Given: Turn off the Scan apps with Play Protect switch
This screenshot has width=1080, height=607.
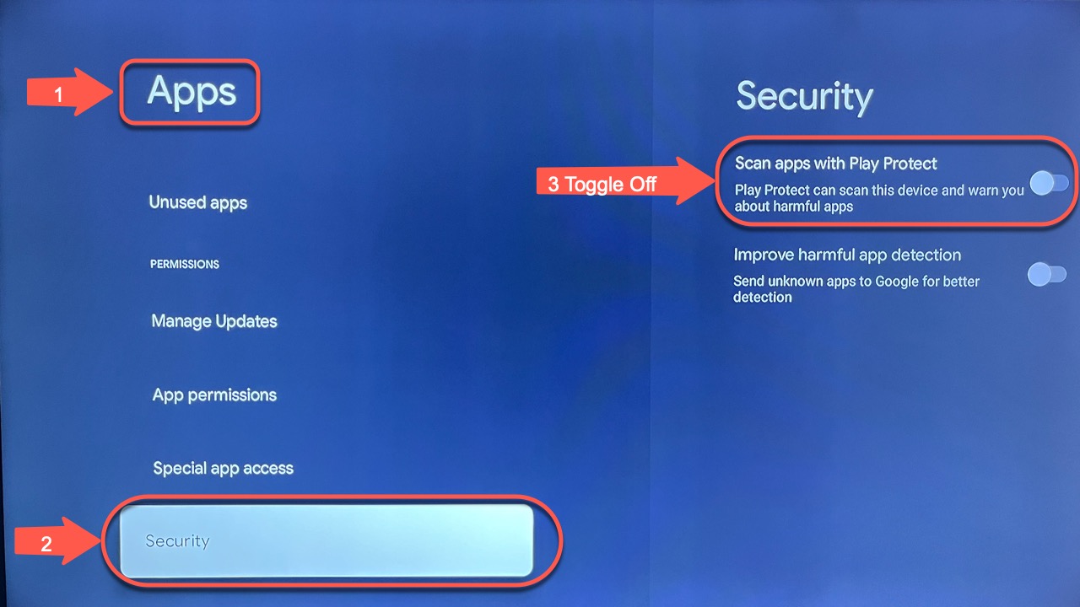Looking at the screenshot, I should pyautogui.click(x=1049, y=183).
